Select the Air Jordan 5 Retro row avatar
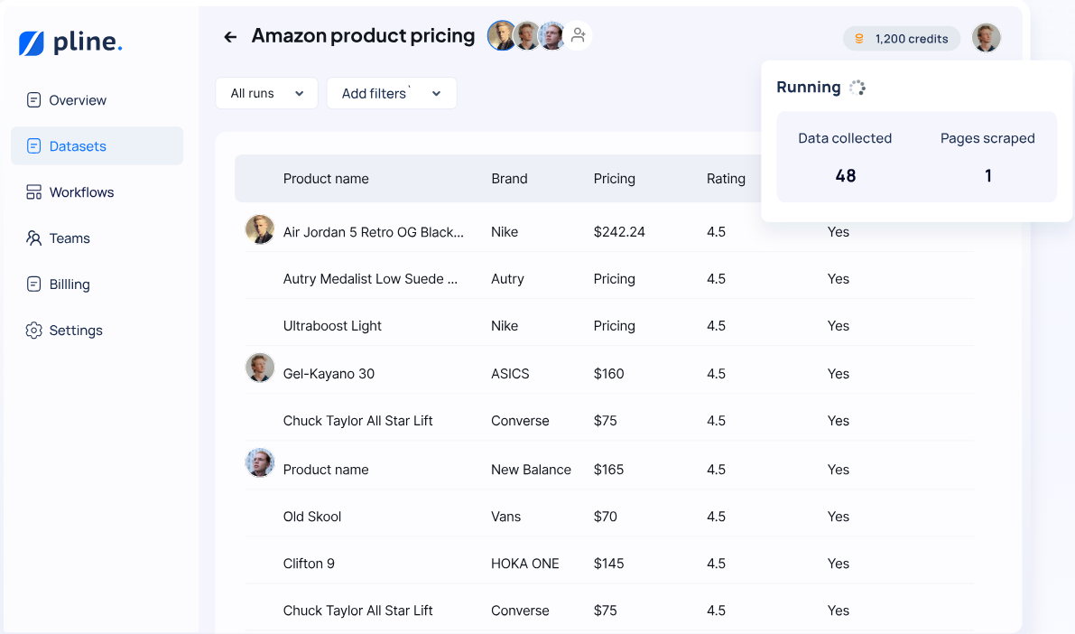 pos(260,229)
